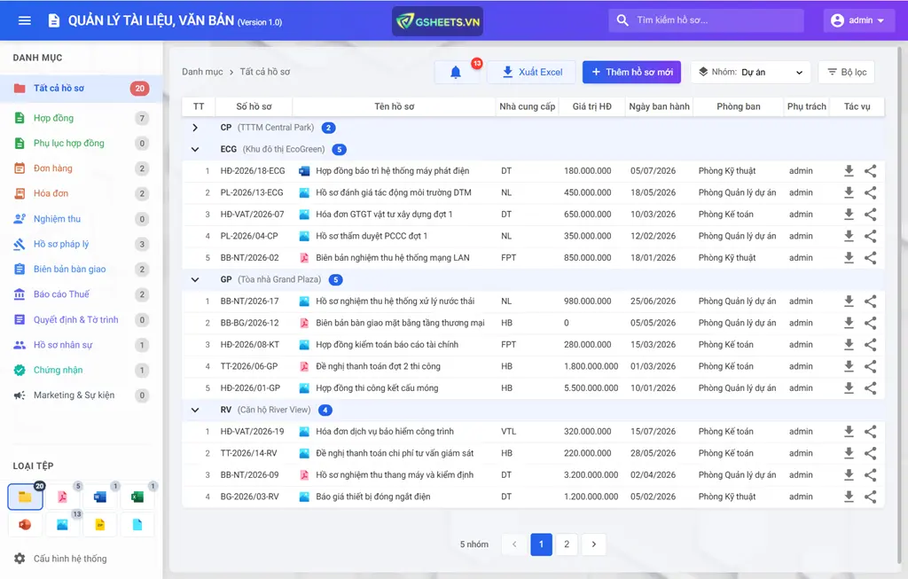The height and width of the screenshot is (579, 908).
Task: Download file for TT-2026/06-GP row
Action: [849, 366]
